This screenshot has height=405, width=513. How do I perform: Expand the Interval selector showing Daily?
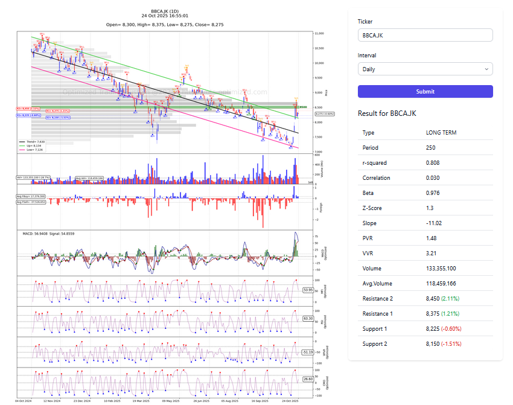click(x=425, y=69)
